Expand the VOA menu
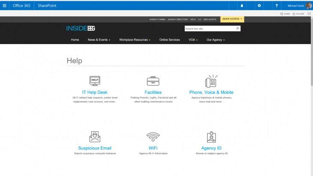 pyautogui.click(x=193, y=40)
